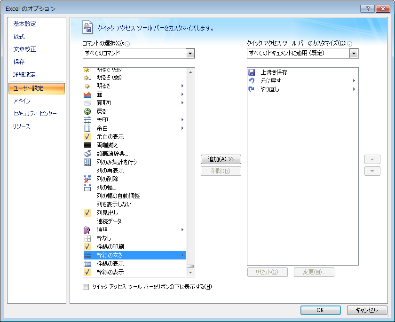This screenshot has height=322, width=395.
Task: Open the 詳細設定 category
Action: pyautogui.click(x=24, y=75)
